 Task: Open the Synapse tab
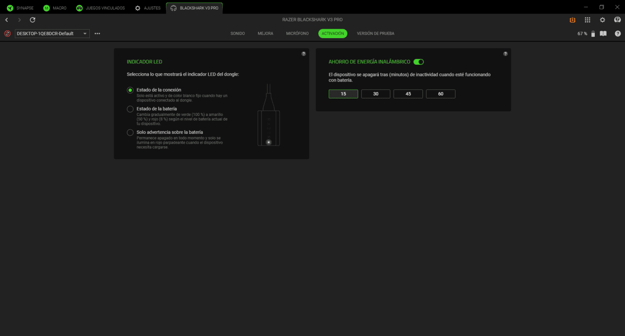pos(21,8)
